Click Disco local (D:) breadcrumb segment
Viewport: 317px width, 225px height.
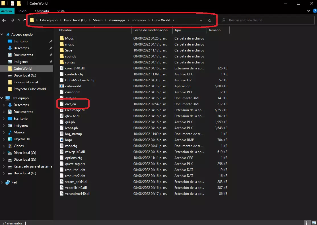[x=75, y=20]
